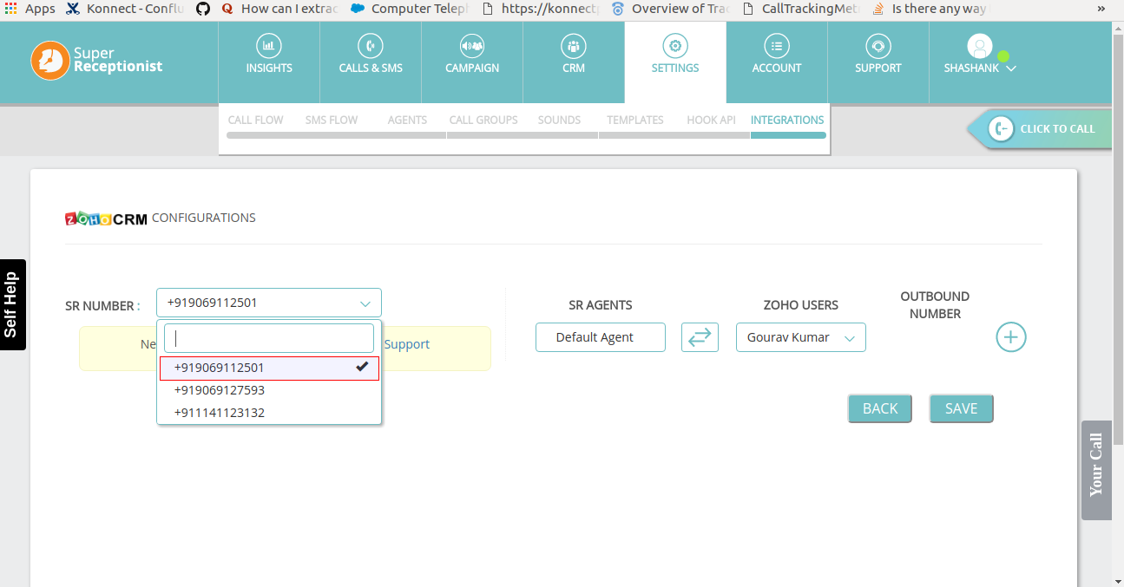
Task: Select number +911141123132 from list
Action: (269, 413)
